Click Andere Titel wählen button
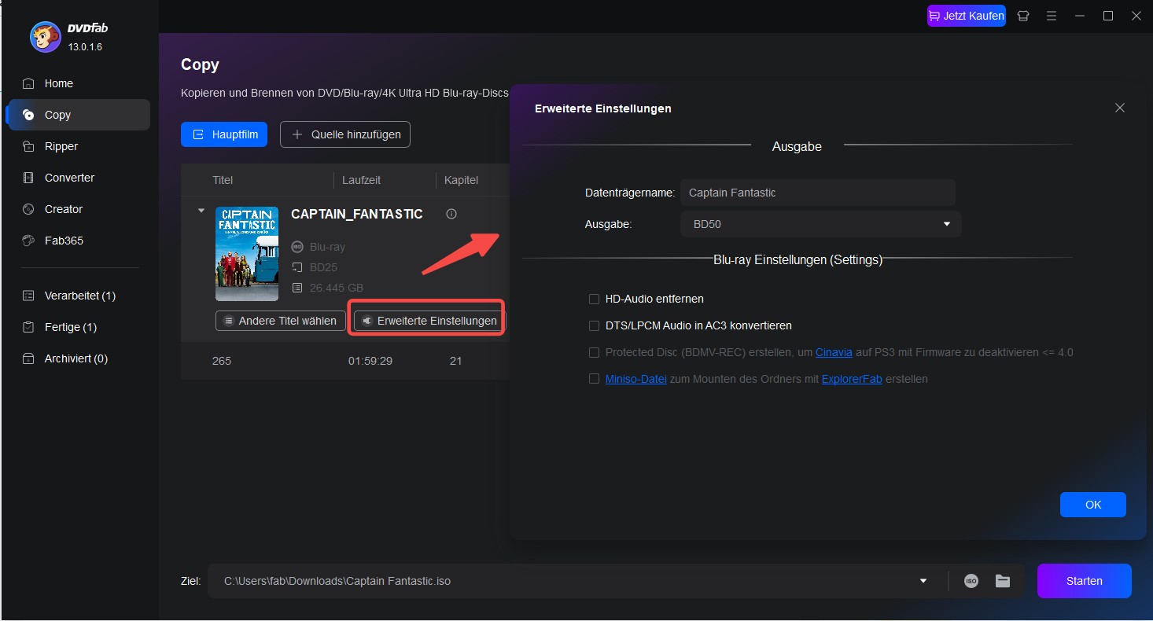 tap(281, 321)
